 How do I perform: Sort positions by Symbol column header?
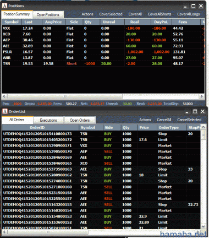point(12,22)
